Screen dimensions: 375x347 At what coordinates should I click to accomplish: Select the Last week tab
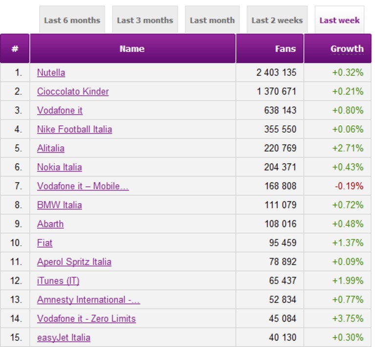pos(339,20)
